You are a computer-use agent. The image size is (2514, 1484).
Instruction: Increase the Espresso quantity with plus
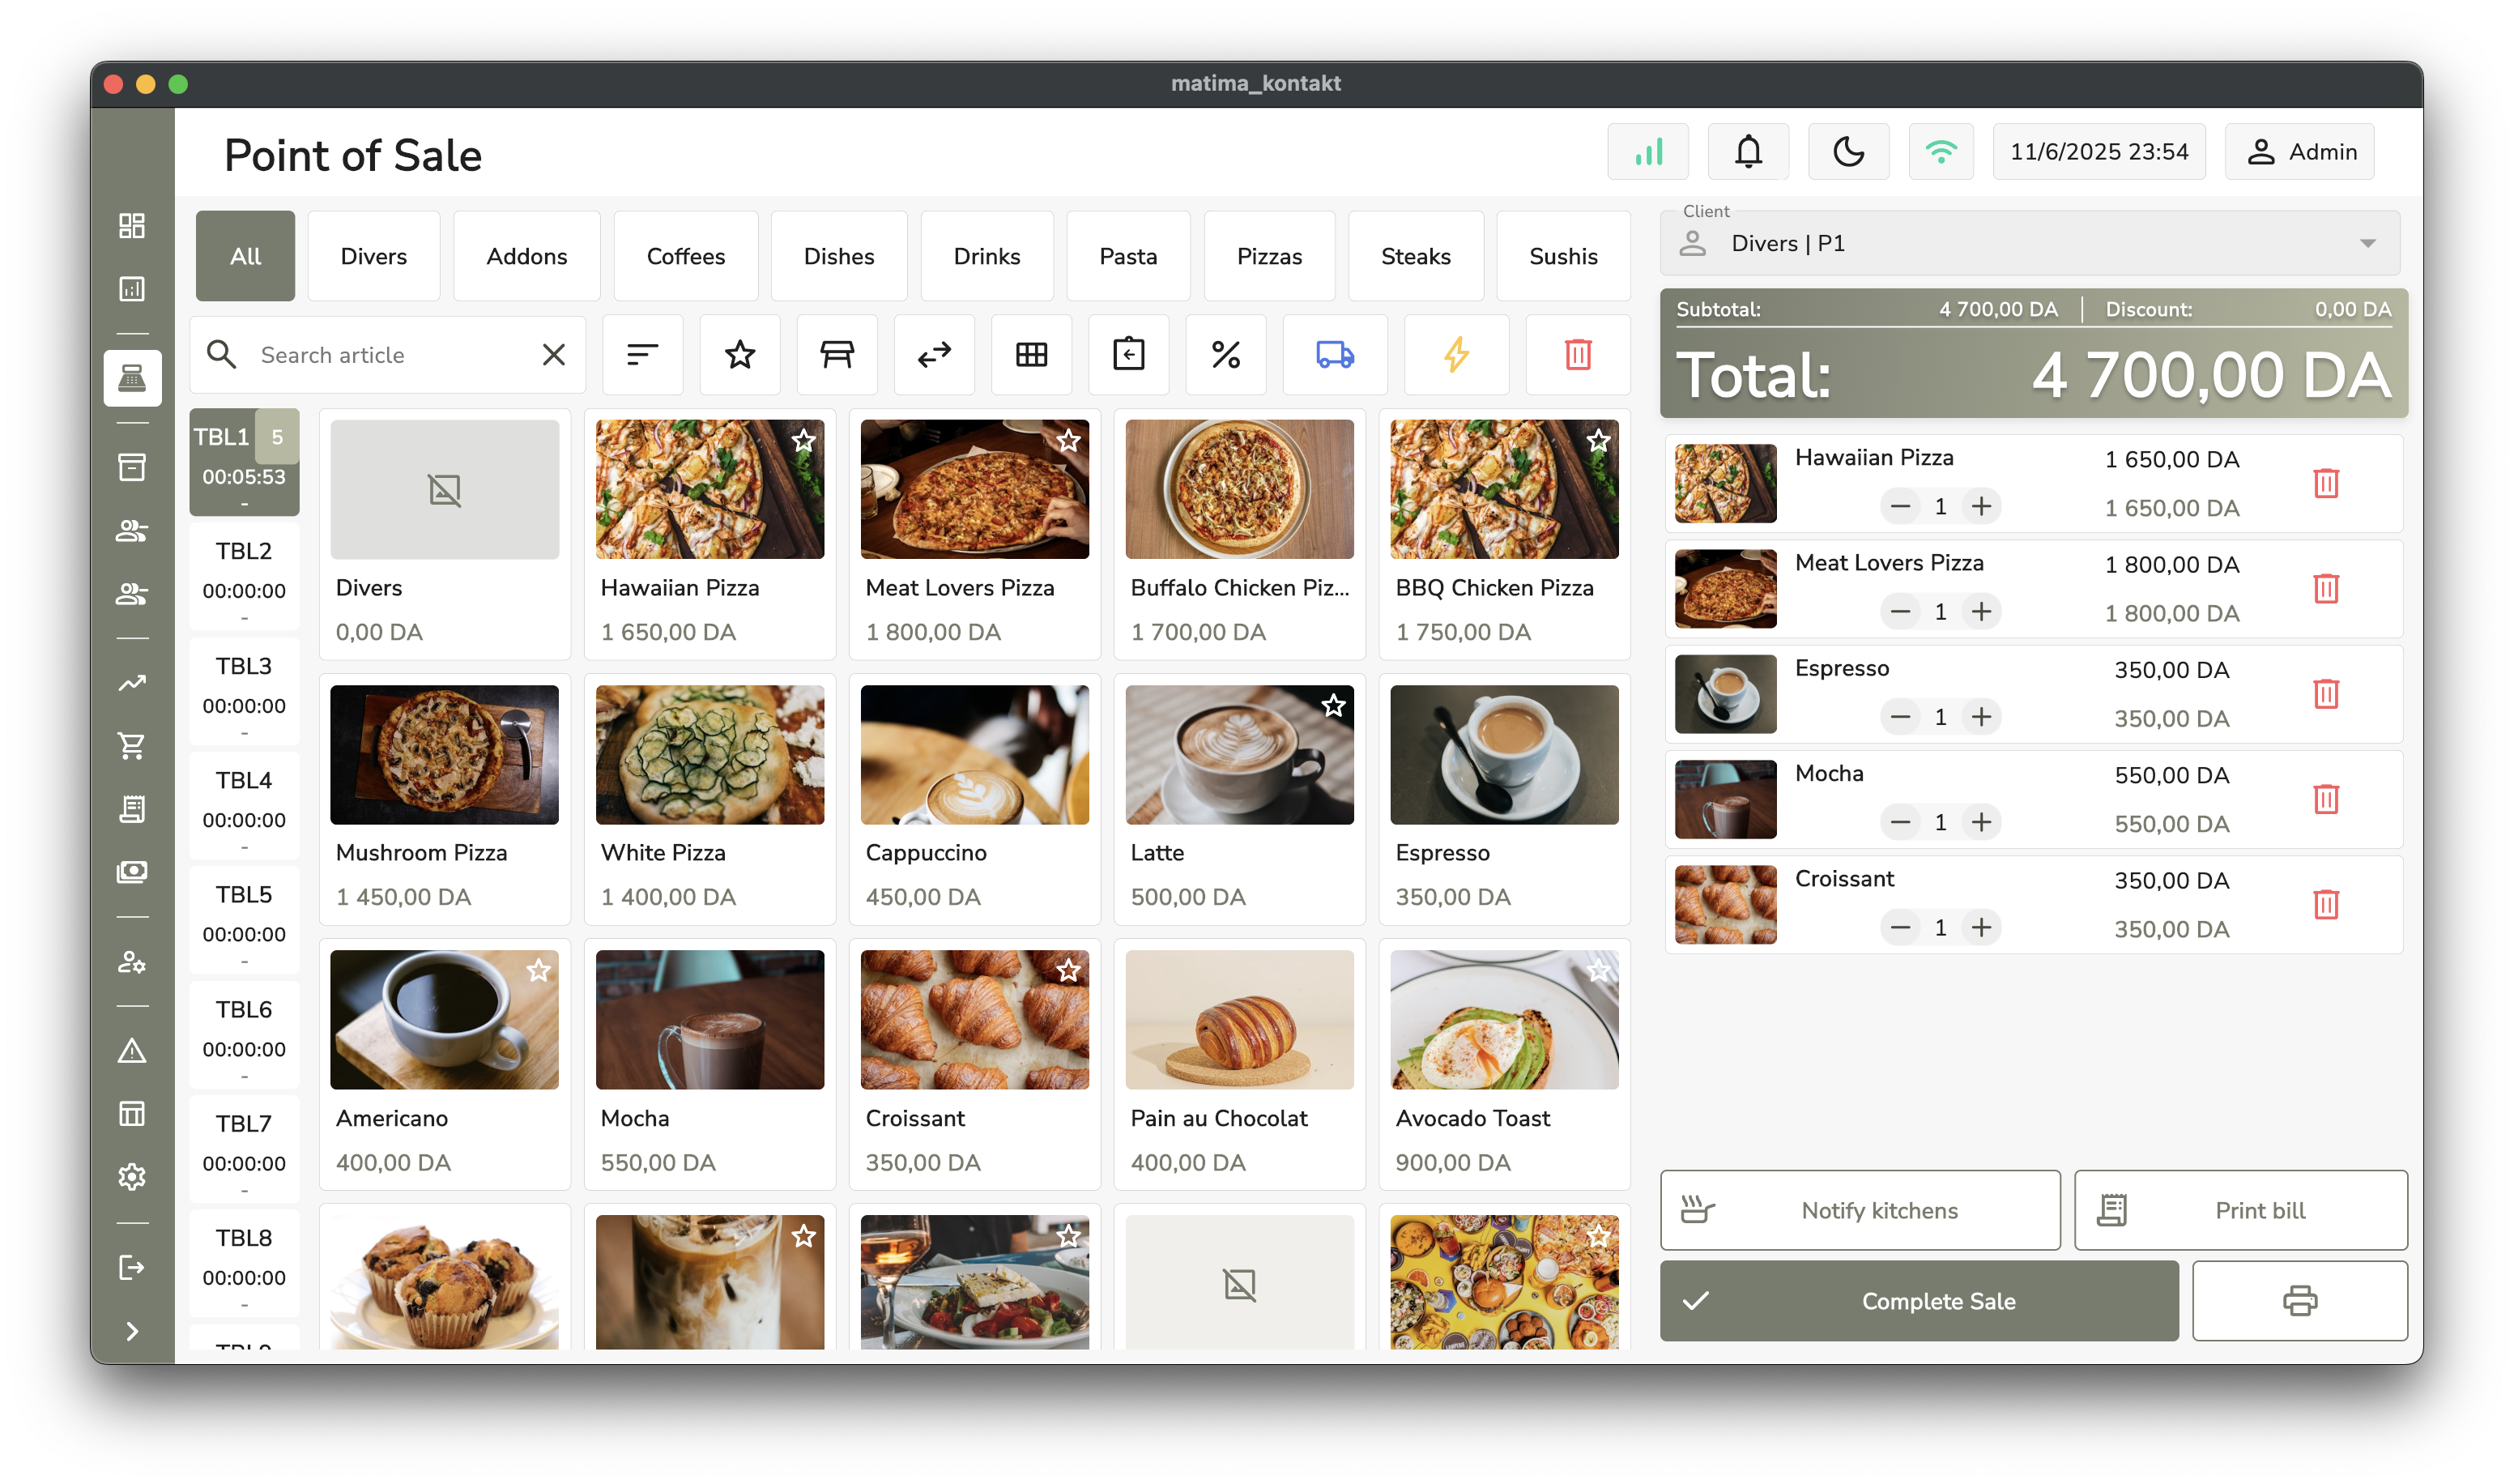click(x=1981, y=717)
